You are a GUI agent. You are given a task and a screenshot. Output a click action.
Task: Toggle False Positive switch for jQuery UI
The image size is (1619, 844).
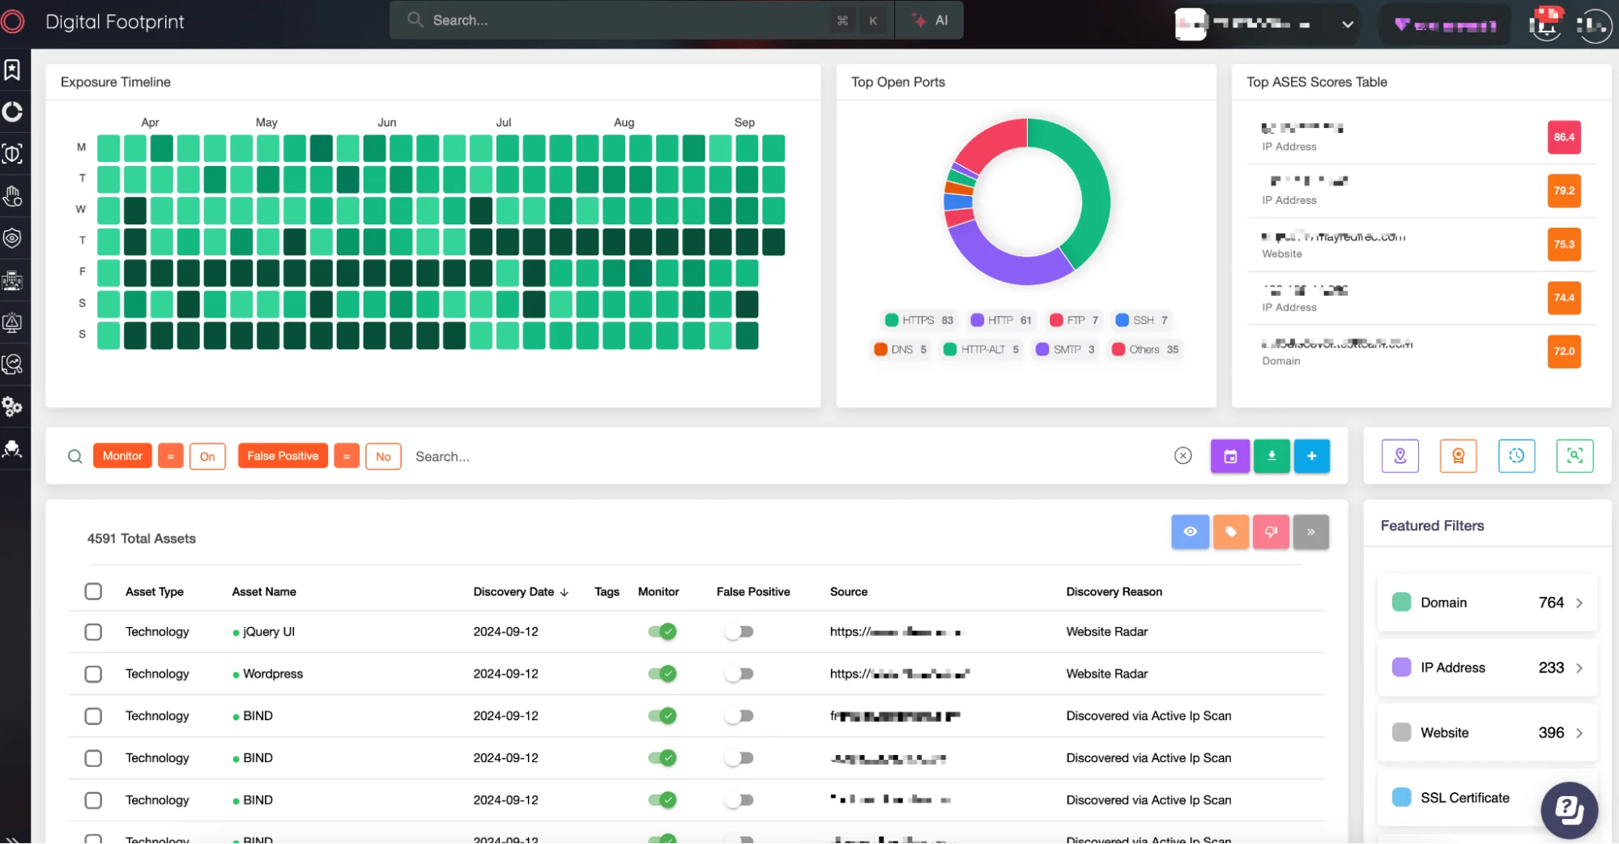739,632
